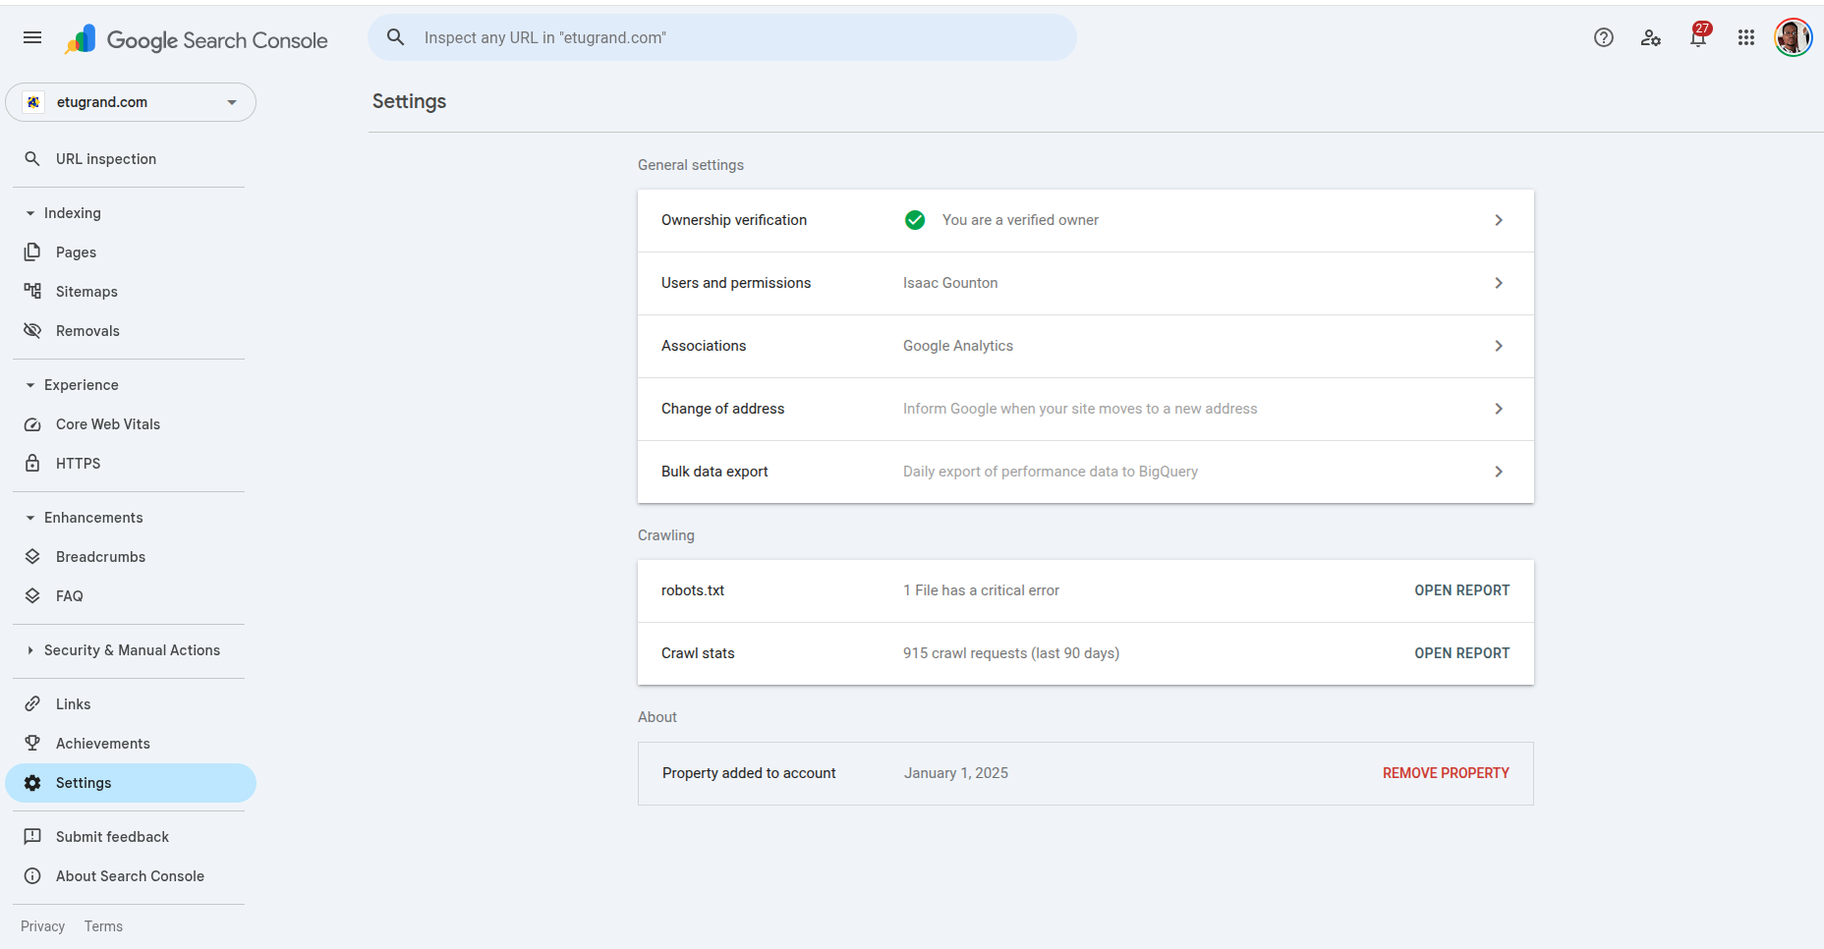Click the Help question mark icon
The image size is (1824, 949).
(x=1603, y=38)
